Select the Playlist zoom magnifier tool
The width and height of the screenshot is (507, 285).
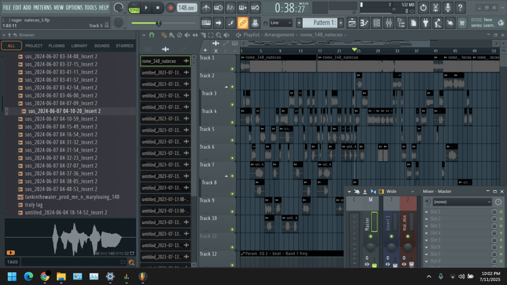pyautogui.click(x=218, y=35)
